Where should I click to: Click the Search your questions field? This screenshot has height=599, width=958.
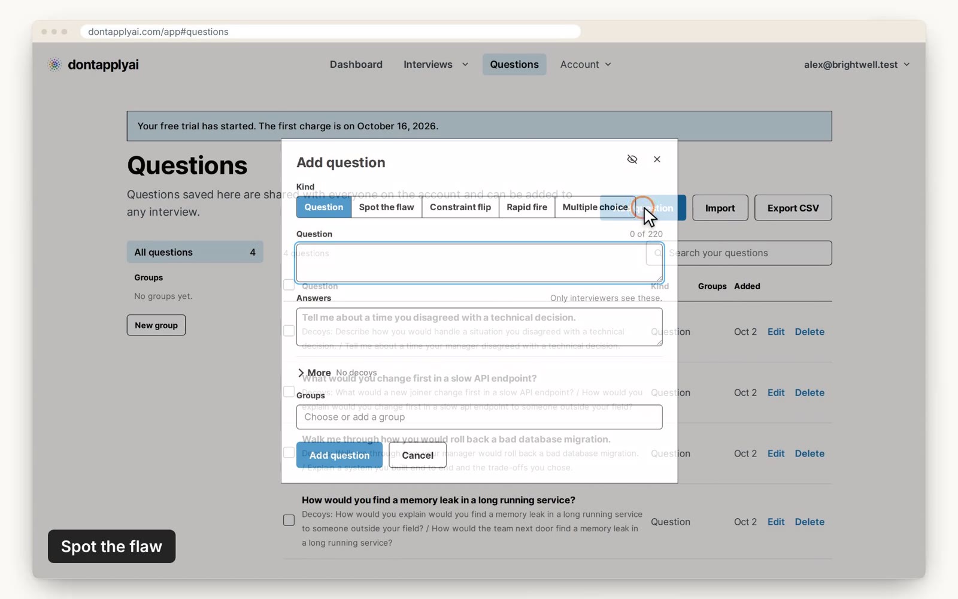pyautogui.click(x=739, y=253)
